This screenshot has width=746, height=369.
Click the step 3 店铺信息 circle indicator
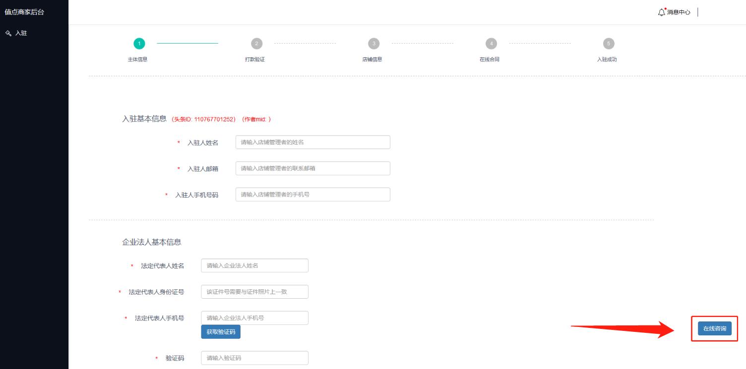(373, 44)
